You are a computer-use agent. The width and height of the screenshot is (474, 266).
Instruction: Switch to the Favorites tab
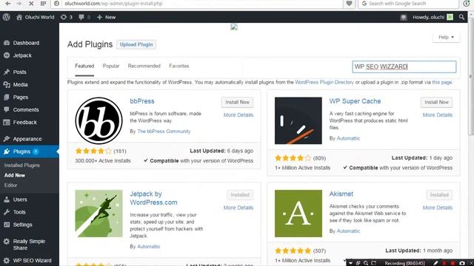pos(179,66)
